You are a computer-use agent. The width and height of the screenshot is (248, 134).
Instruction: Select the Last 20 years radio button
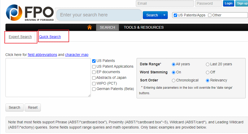207,64
